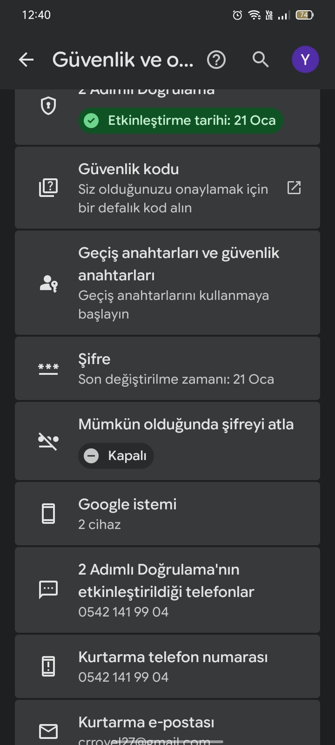The width and height of the screenshot is (335, 745).
Task: Open Geçiş anahtarları ve güvenlik anahtarları
Action: pyautogui.click(x=167, y=283)
